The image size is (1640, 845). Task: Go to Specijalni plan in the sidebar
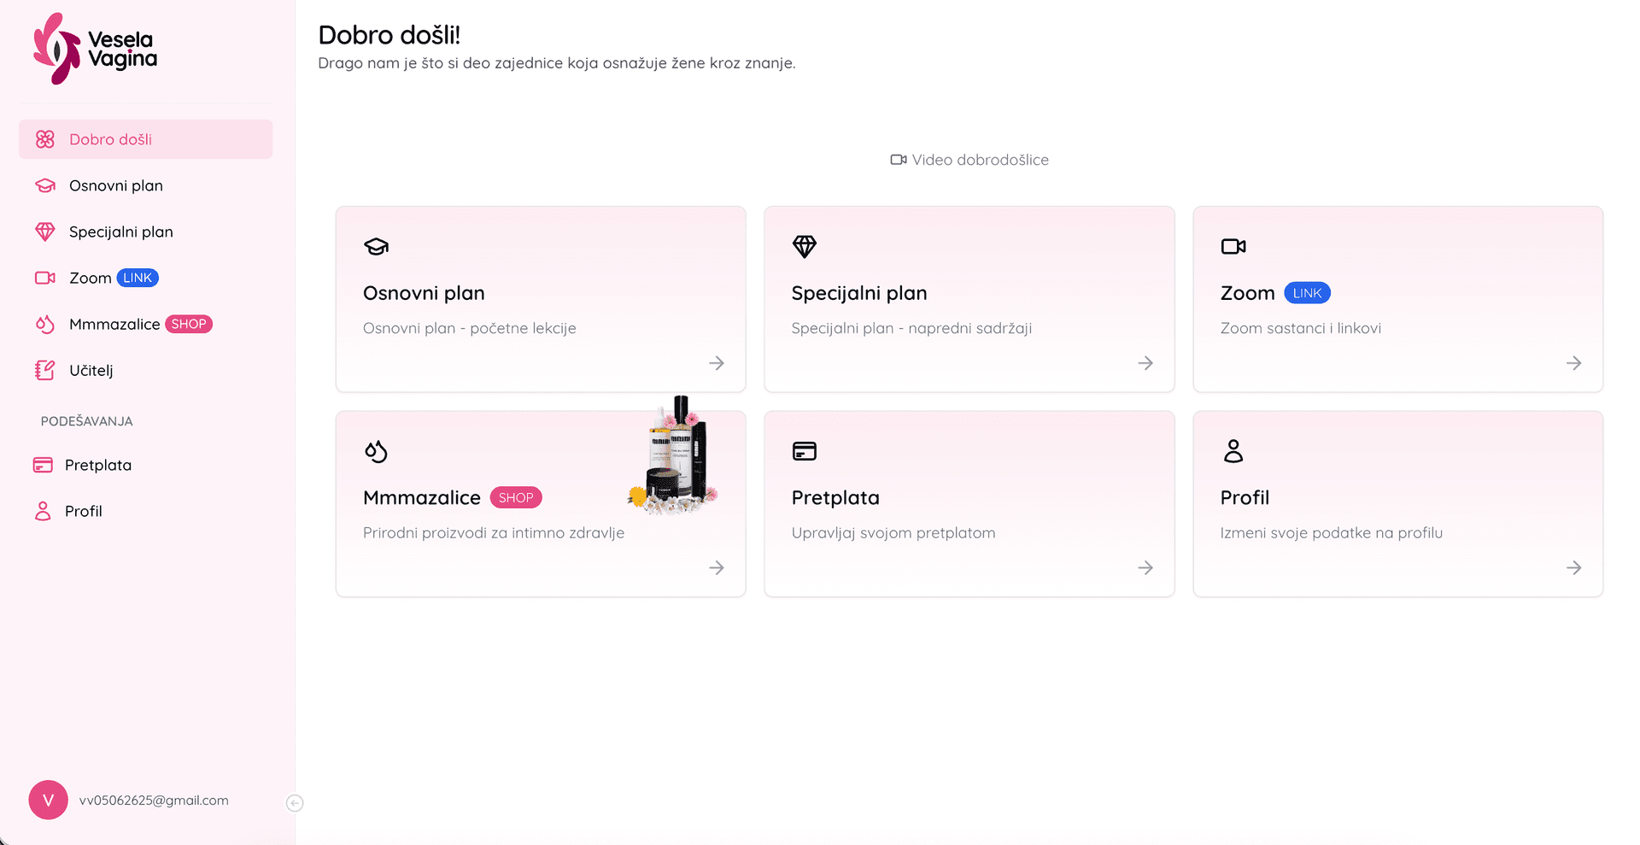pos(120,232)
